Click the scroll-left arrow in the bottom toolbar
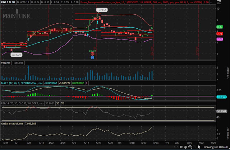The height and width of the screenshot is (150, 230). [174, 147]
